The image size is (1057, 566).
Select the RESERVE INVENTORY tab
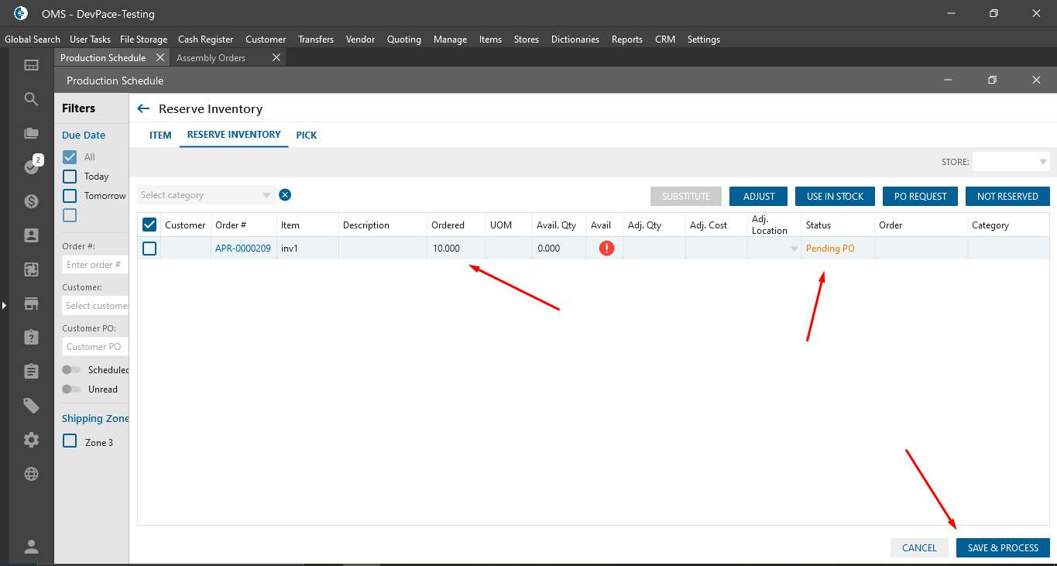point(234,135)
